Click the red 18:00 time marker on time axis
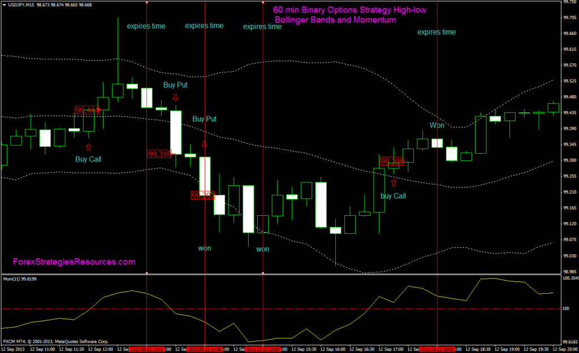Image resolution: width=579 pixels, height=353 pixels. click(437, 350)
